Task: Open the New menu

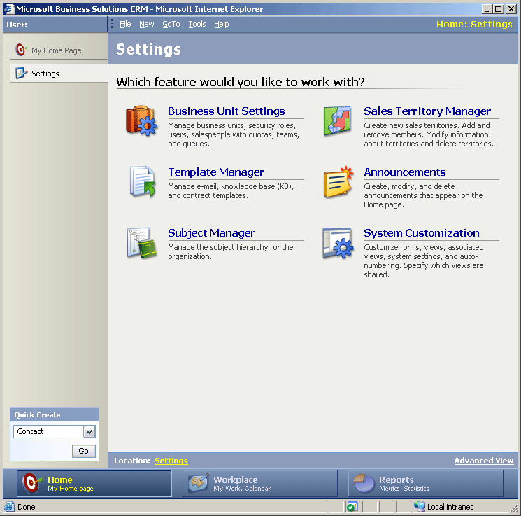Action: tap(147, 24)
